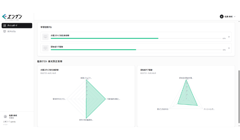Expand the top-right user menu chevron
The height and width of the screenshot is (140, 240).
point(235,17)
